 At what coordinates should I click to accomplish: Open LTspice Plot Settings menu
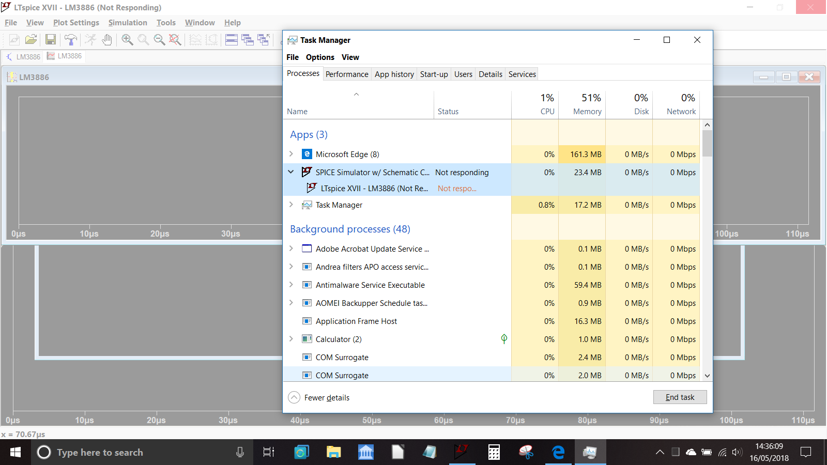tap(76, 23)
